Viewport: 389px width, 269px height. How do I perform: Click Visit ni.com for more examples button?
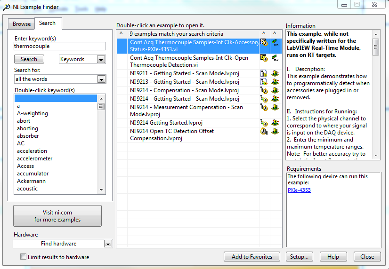point(57,216)
